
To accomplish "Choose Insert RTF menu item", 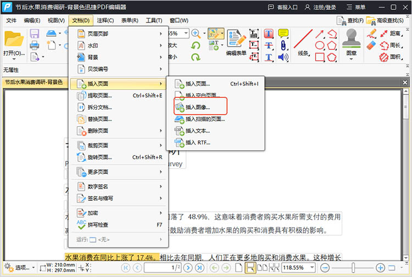I will [215, 143].
